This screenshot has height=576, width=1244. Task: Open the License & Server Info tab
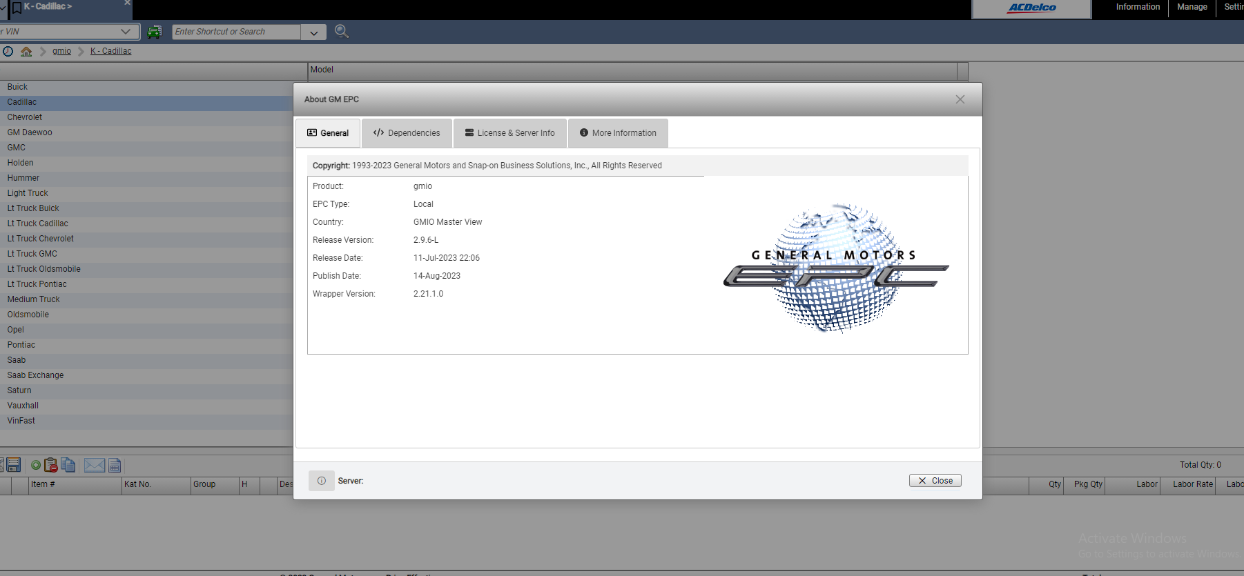(x=510, y=133)
